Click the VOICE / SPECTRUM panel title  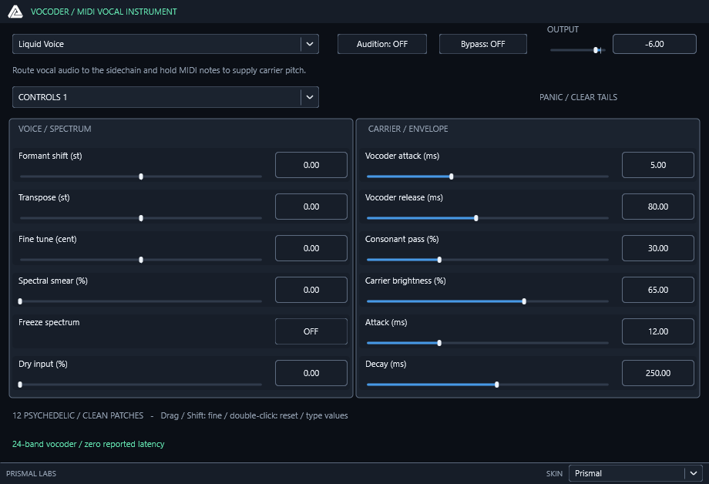tap(55, 129)
